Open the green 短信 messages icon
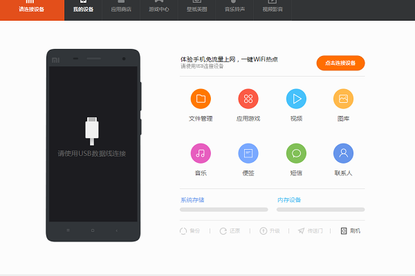 (296, 153)
